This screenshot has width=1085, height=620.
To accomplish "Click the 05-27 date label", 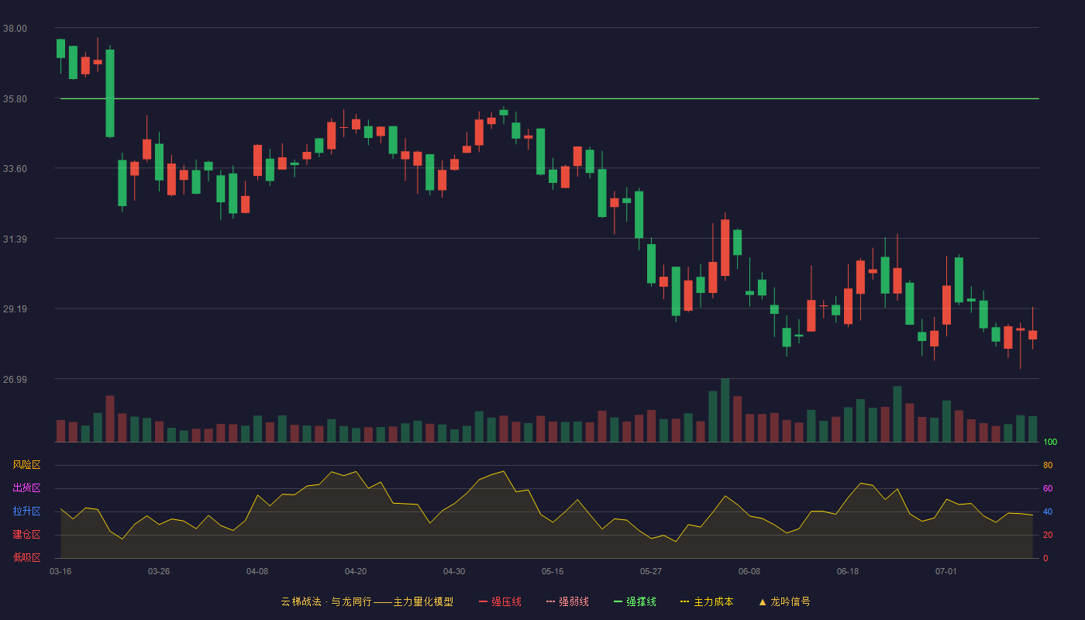I will coord(651,571).
